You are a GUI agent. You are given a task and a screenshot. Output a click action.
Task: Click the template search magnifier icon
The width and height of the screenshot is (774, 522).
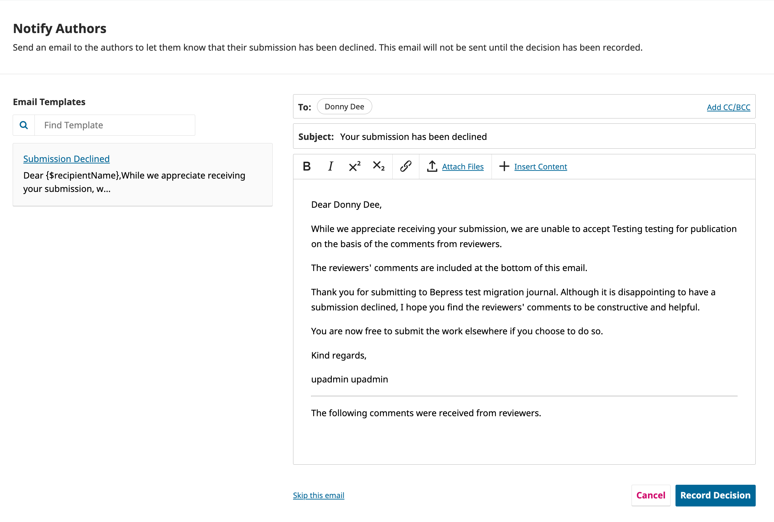[x=24, y=125]
